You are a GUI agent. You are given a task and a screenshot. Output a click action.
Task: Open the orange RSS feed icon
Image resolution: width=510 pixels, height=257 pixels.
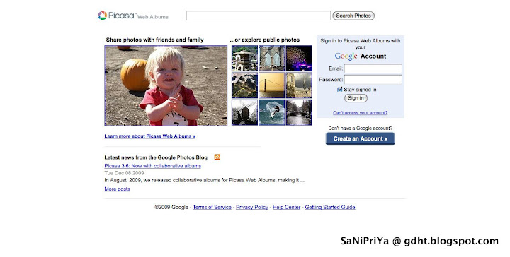coord(217,157)
